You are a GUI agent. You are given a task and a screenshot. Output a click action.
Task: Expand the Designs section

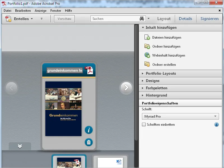point(180,81)
